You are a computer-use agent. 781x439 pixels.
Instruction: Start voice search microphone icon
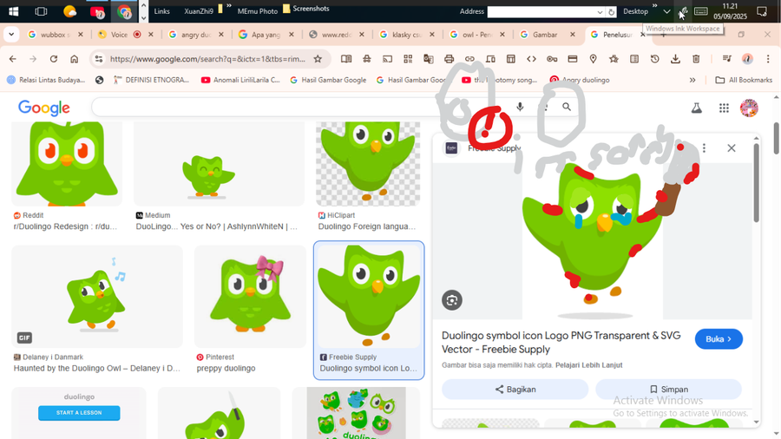pyautogui.click(x=520, y=107)
